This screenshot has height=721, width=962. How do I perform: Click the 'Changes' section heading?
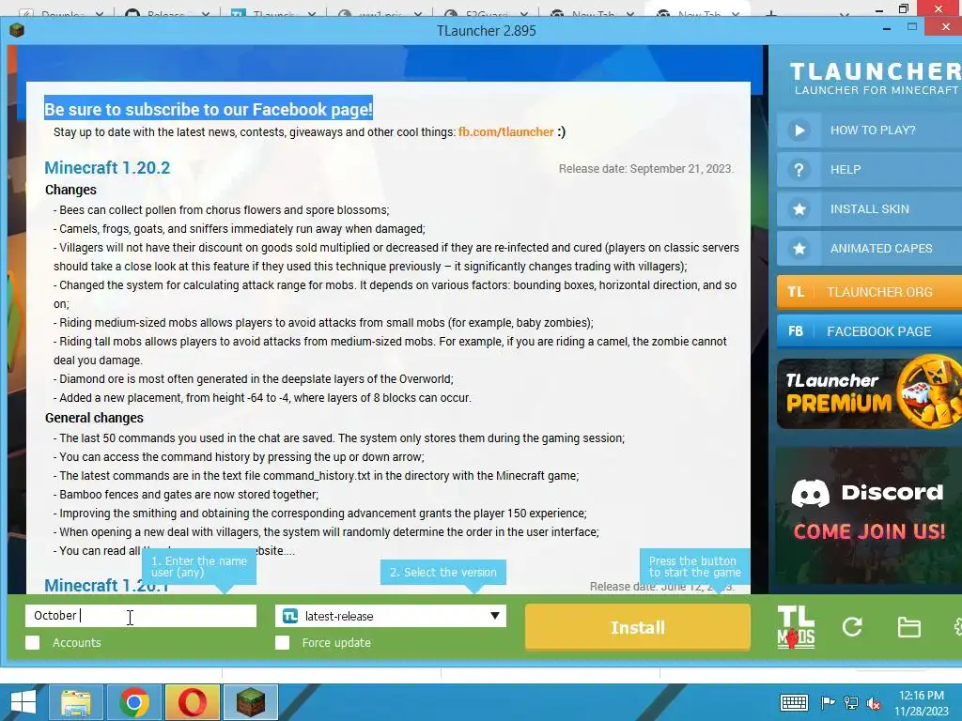coord(70,190)
